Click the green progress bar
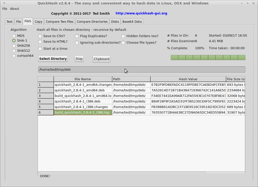The image size is (258, 187). (208, 57)
